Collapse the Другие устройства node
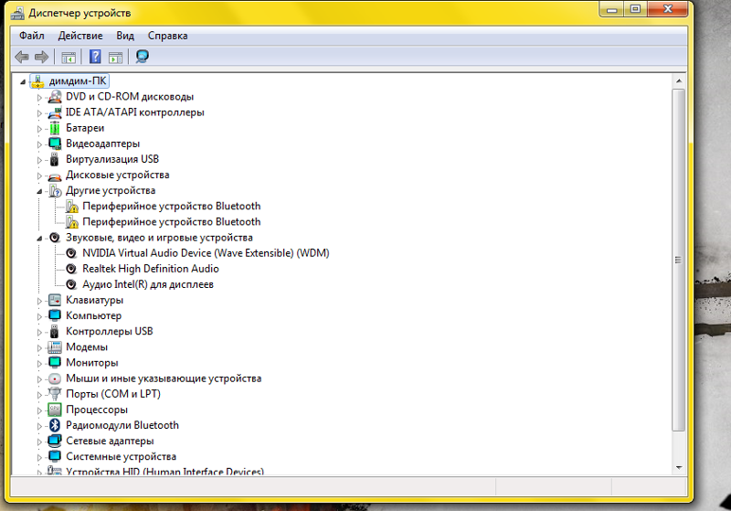This screenshot has height=511, width=731. coord(39,192)
